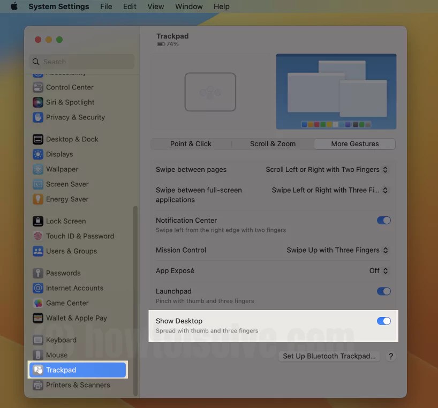Open the Window menu in the menu bar
The width and height of the screenshot is (438, 408).
click(188, 6)
